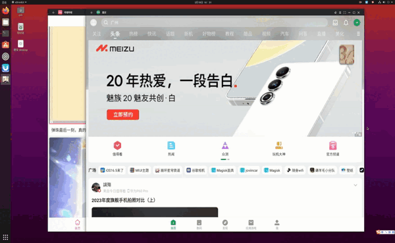This screenshot has height=243, width=395.
Task: Open the notifications bell icon
Action: pyautogui.click(x=346, y=22)
